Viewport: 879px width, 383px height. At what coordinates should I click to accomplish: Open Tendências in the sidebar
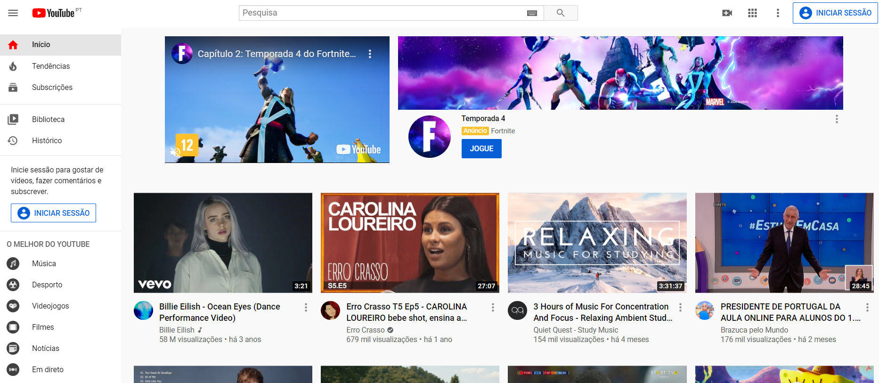click(60, 66)
